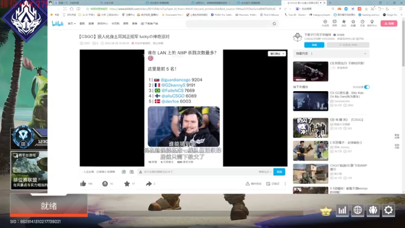
Task: Open 漫画 in bilibili navigation
Action: 126,23
